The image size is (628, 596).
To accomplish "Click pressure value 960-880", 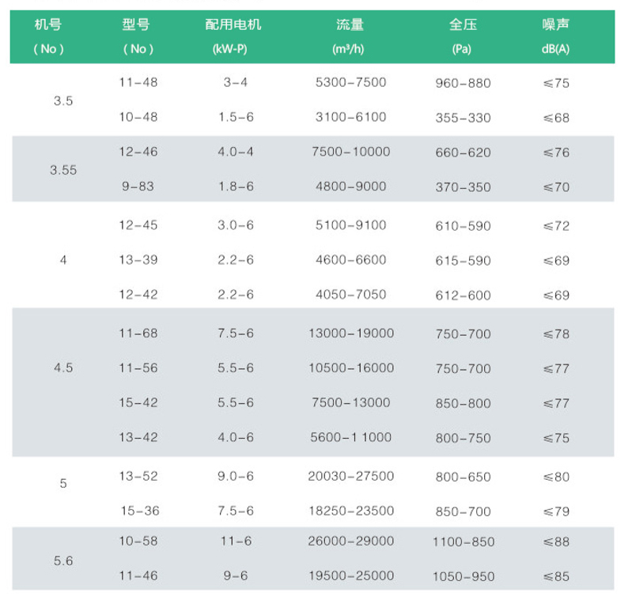I will [463, 82].
